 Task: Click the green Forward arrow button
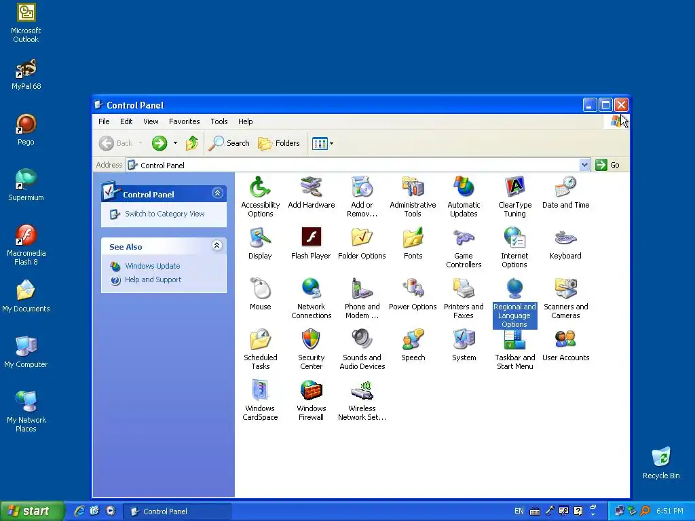pyautogui.click(x=159, y=143)
